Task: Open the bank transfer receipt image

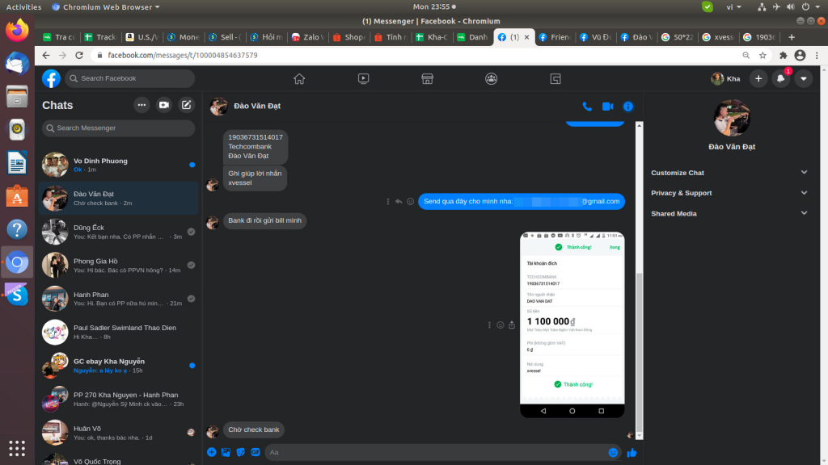Action: tap(572, 325)
